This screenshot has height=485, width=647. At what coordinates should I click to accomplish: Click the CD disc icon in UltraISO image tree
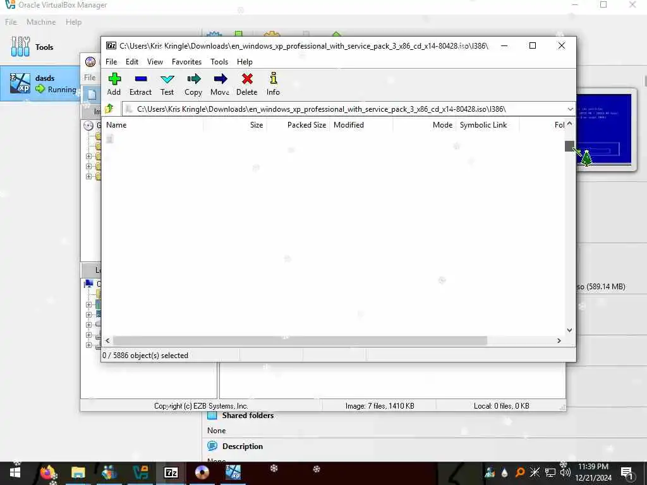(x=88, y=126)
